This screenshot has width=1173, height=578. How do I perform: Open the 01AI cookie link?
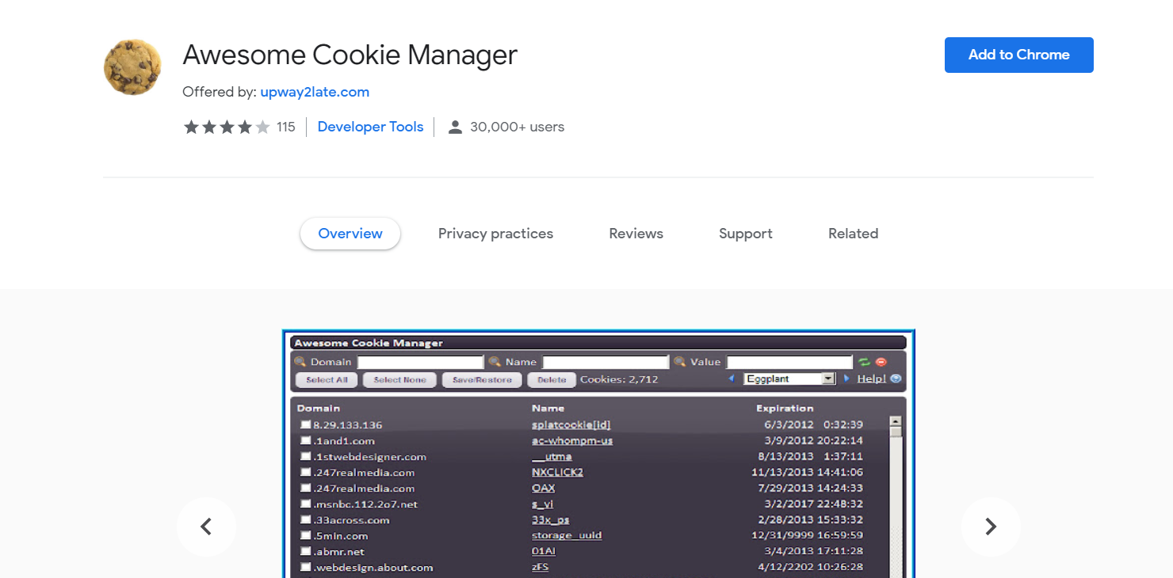(x=543, y=552)
